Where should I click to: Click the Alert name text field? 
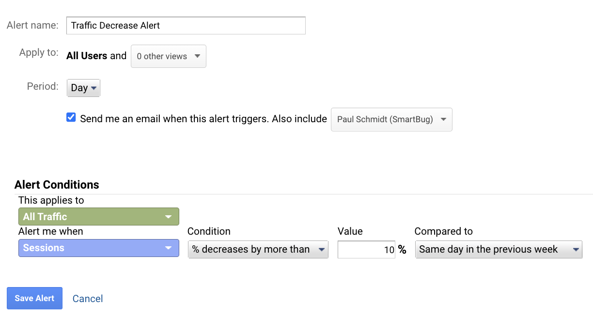tap(186, 26)
